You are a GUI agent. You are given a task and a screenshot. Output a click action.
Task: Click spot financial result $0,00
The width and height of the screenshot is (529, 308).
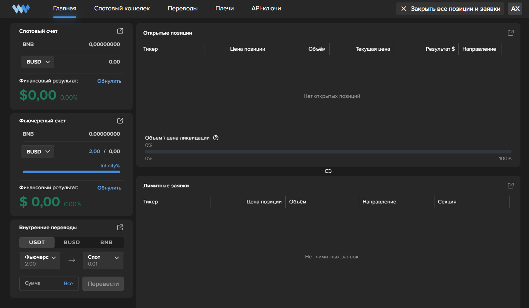pyautogui.click(x=38, y=95)
